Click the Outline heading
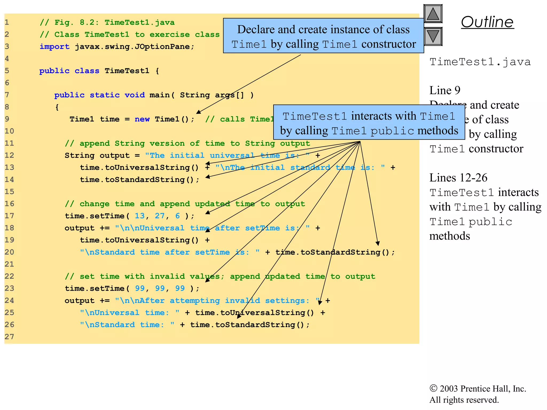Viewport: 547px width, 410px height. (487, 22)
